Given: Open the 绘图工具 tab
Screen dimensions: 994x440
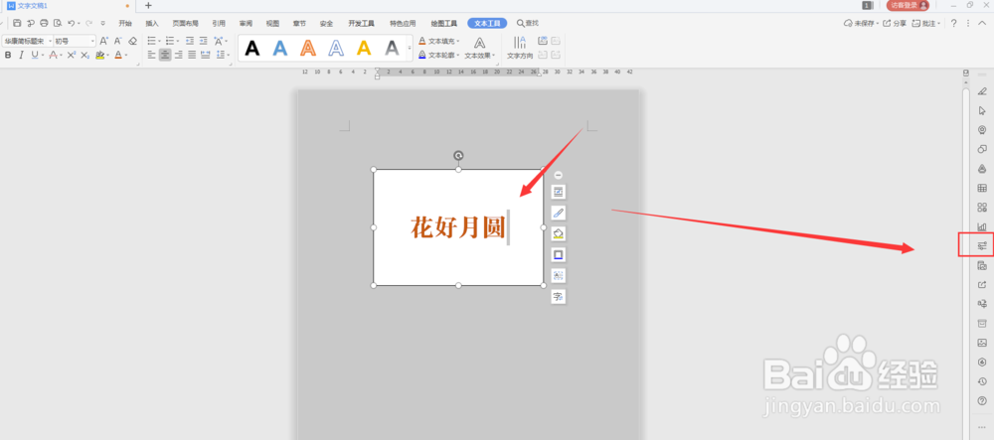Looking at the screenshot, I should (x=443, y=24).
